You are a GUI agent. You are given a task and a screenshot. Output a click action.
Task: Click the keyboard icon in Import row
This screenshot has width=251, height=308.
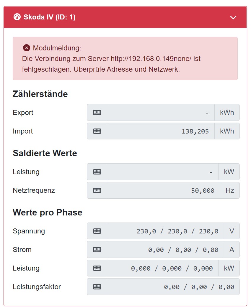(97, 131)
